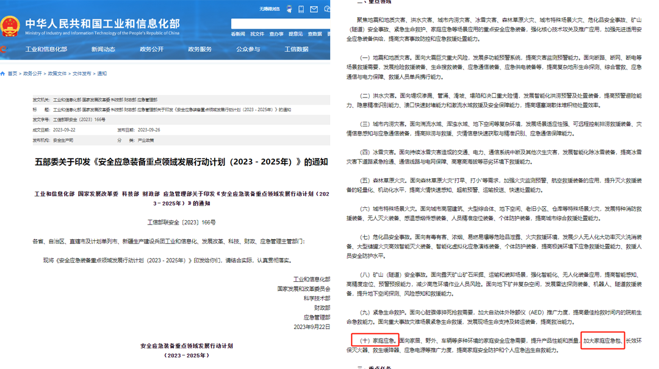This screenshot has height=369, width=659.
Task: Click the national emblem logo
Action: click(10, 26)
